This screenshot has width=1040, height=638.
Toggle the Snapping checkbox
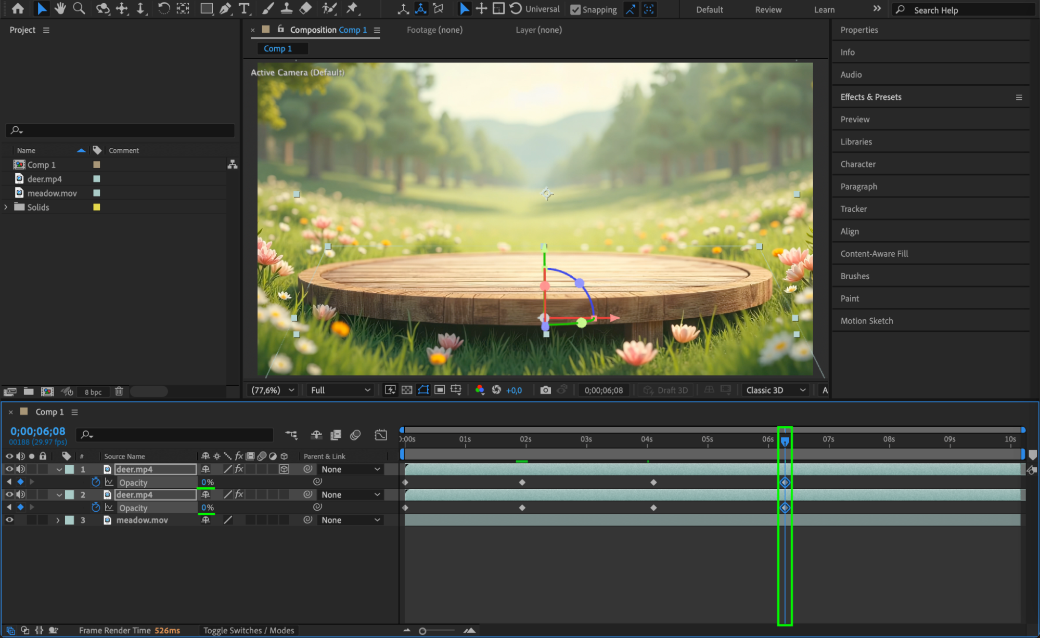click(x=575, y=9)
